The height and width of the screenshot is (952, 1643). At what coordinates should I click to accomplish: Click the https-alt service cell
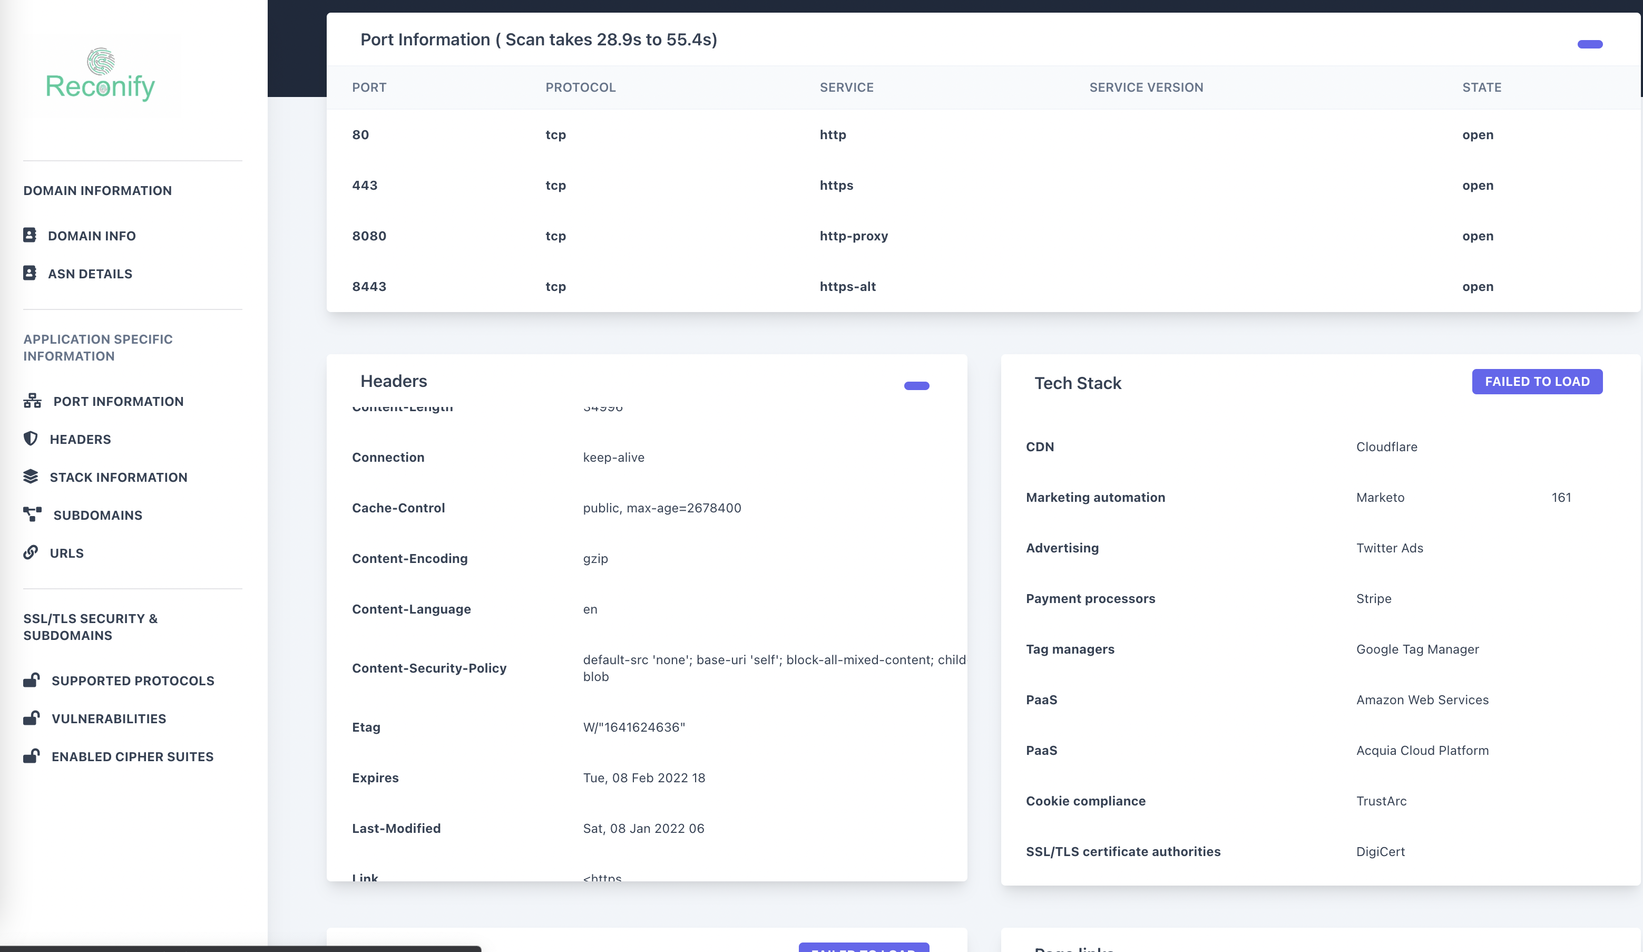click(x=848, y=286)
